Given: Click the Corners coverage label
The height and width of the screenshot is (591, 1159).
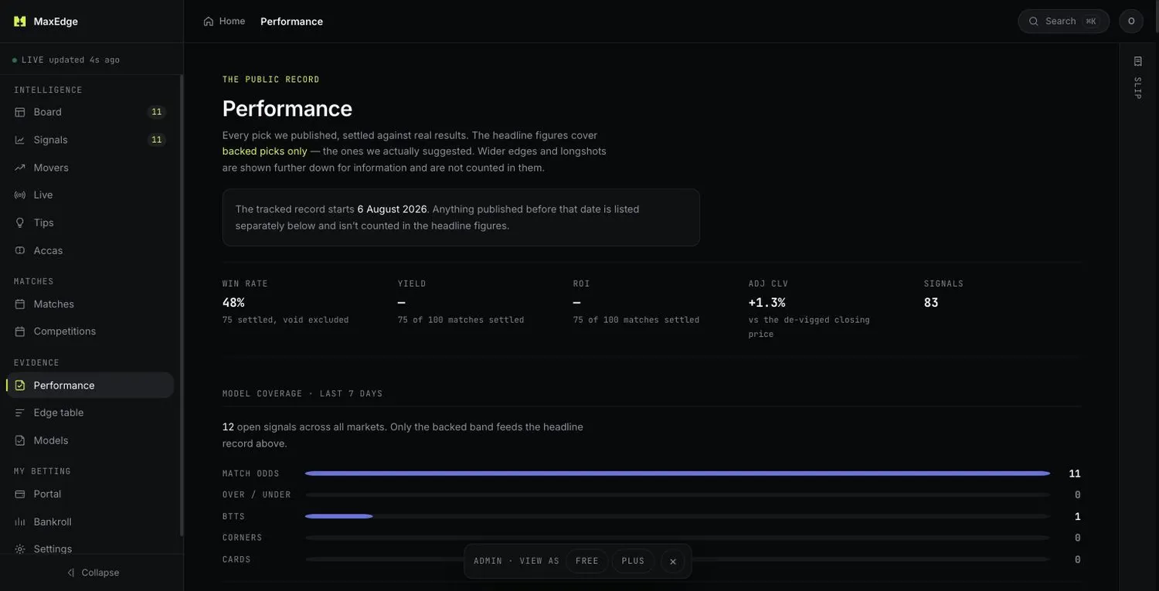Looking at the screenshot, I should tap(243, 538).
